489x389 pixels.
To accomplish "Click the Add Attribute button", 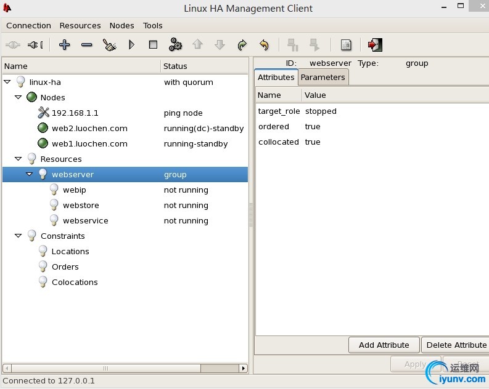I will (x=384, y=345).
